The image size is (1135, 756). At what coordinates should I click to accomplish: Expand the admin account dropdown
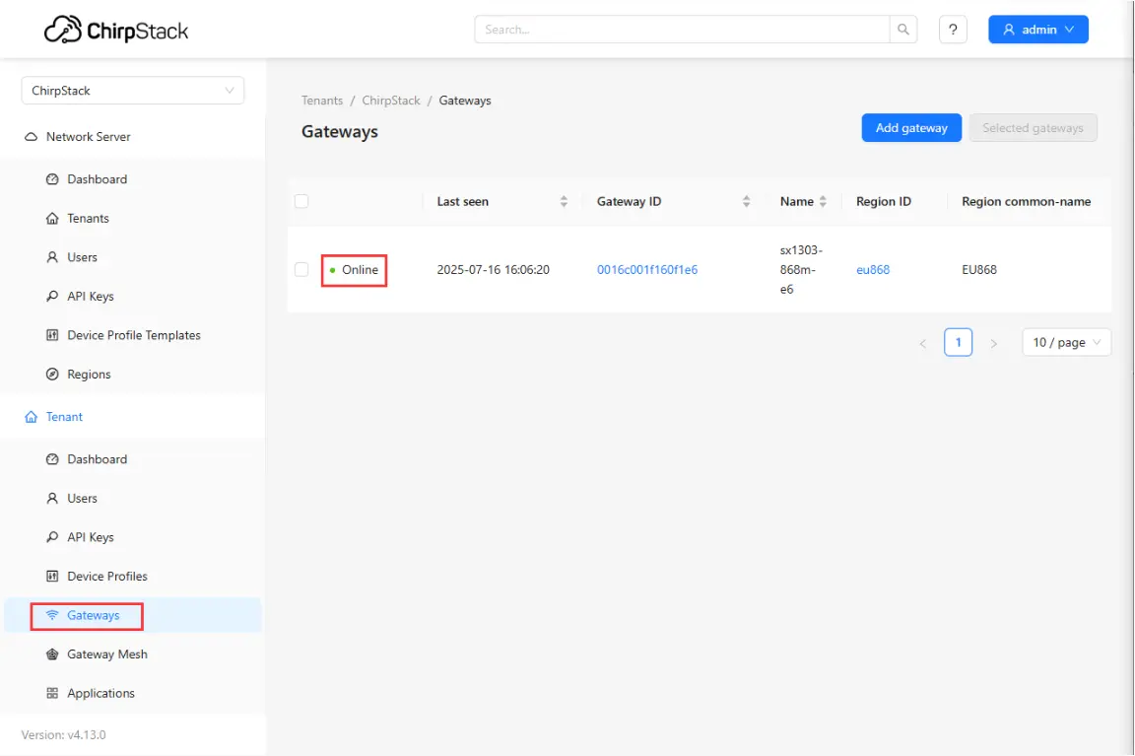[1037, 29]
